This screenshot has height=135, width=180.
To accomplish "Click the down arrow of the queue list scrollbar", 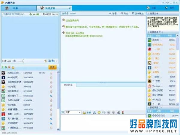I will tap(58, 129).
